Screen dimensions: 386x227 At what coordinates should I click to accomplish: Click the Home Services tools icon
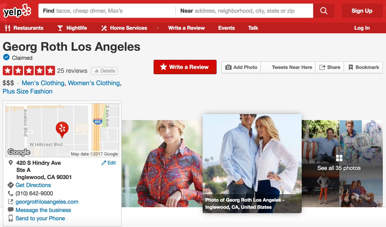click(x=104, y=28)
